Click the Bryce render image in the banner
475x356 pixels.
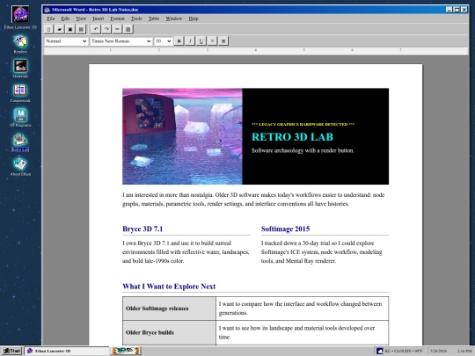tap(182, 136)
